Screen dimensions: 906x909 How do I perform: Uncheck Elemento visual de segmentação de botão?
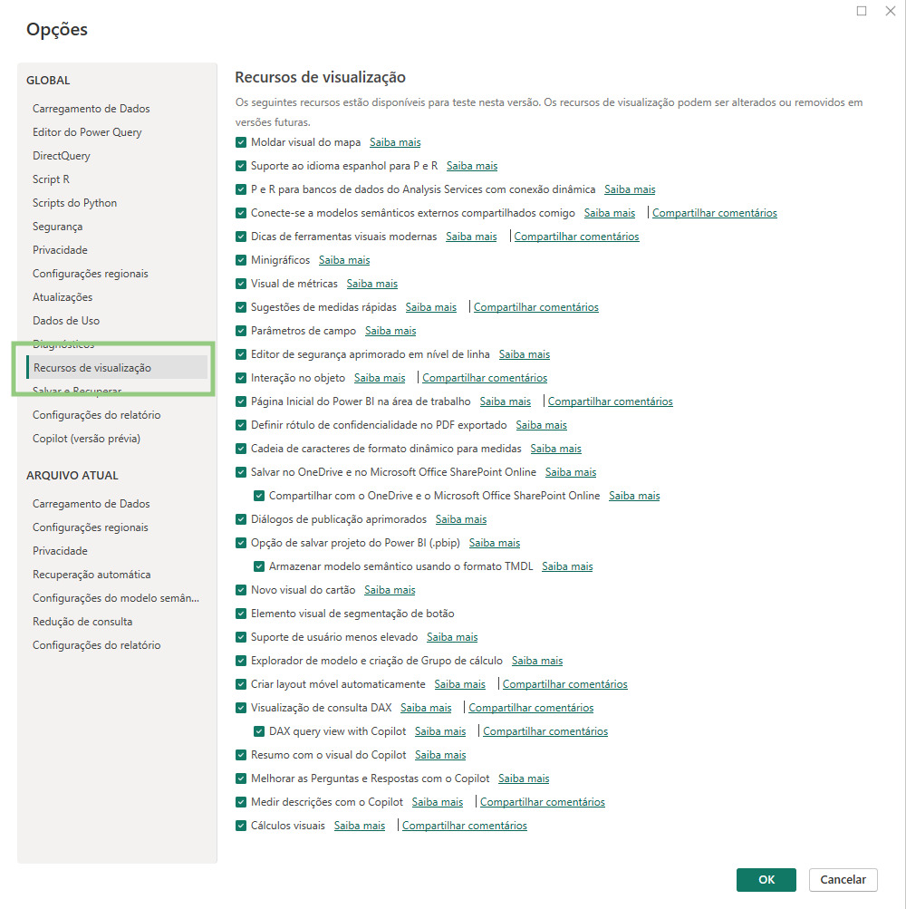click(x=241, y=614)
